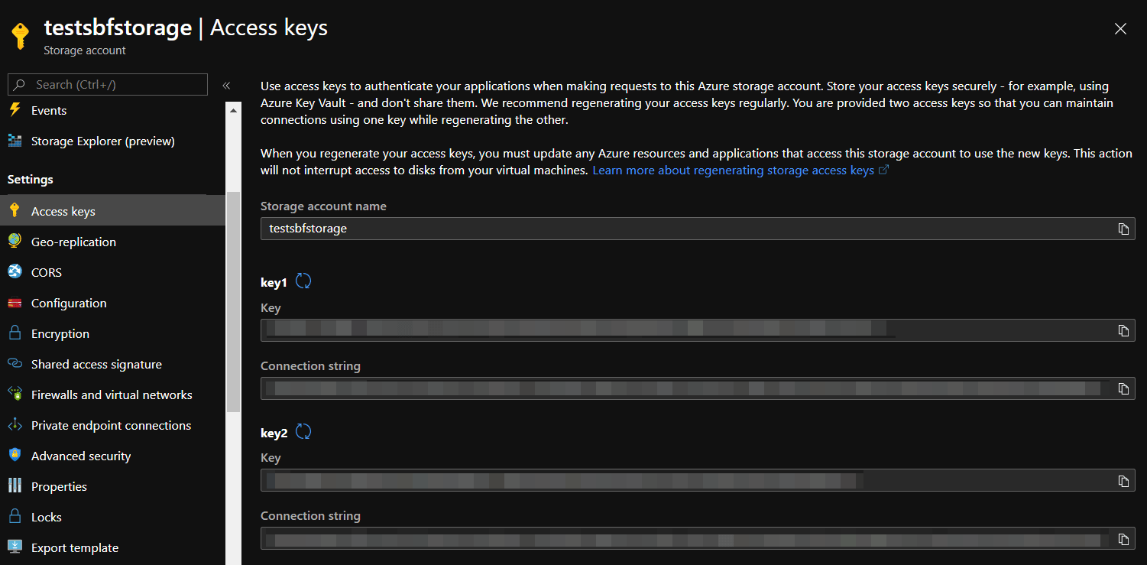Click the Events lightning icon
This screenshot has width=1147, height=565.
(x=15, y=110)
